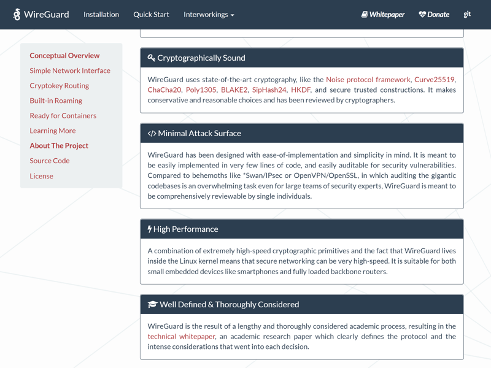Click the Well Defined & Thoroughly Considered heading
Screen dimensions: 491x368
click(x=229, y=304)
